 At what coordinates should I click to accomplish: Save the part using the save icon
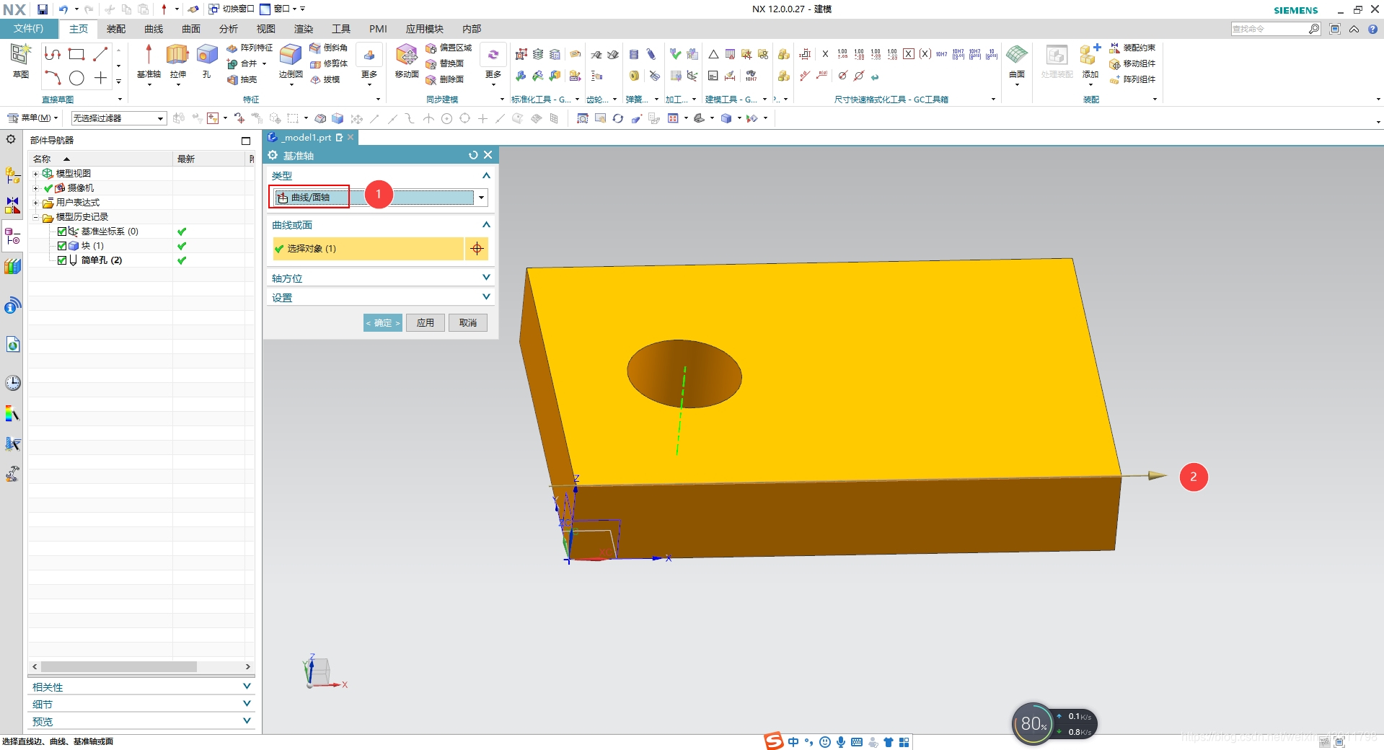coord(43,9)
